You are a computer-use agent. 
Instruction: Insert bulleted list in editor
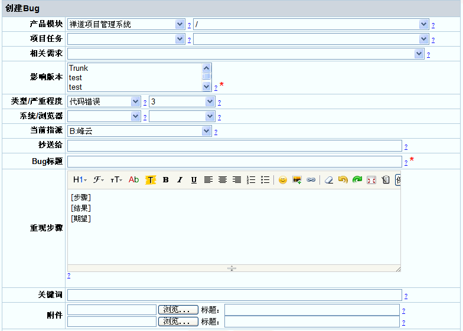pyautogui.click(x=265, y=179)
